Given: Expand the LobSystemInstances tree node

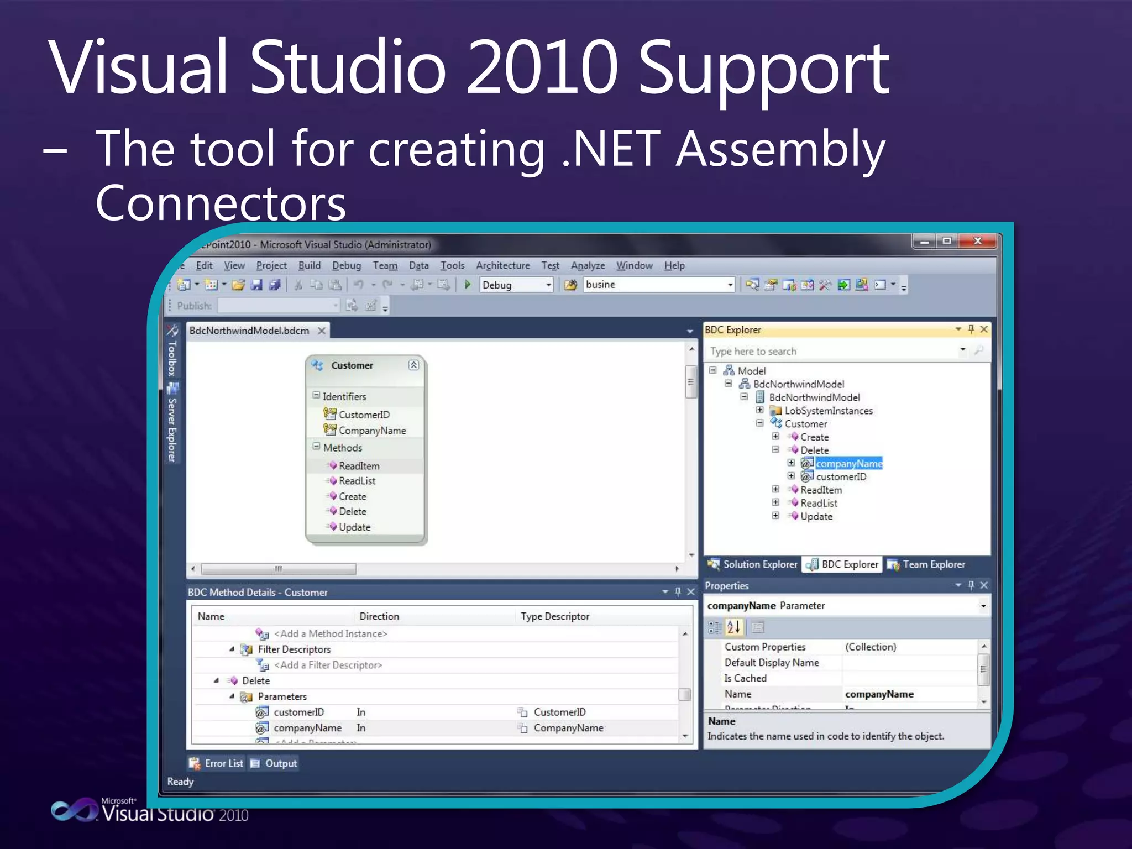Looking at the screenshot, I should pyautogui.click(x=760, y=410).
